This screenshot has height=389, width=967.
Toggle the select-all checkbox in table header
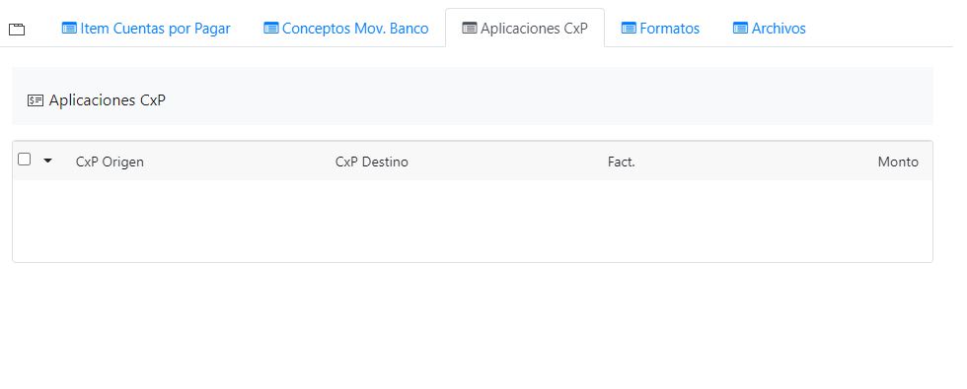click(24, 160)
